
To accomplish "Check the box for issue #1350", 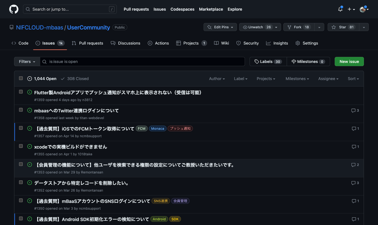I will (x=21, y=200).
